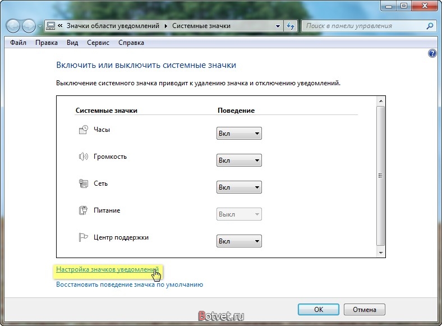Expand the Громкость behavior dropdown
This screenshot has width=442, height=326.
click(x=239, y=160)
